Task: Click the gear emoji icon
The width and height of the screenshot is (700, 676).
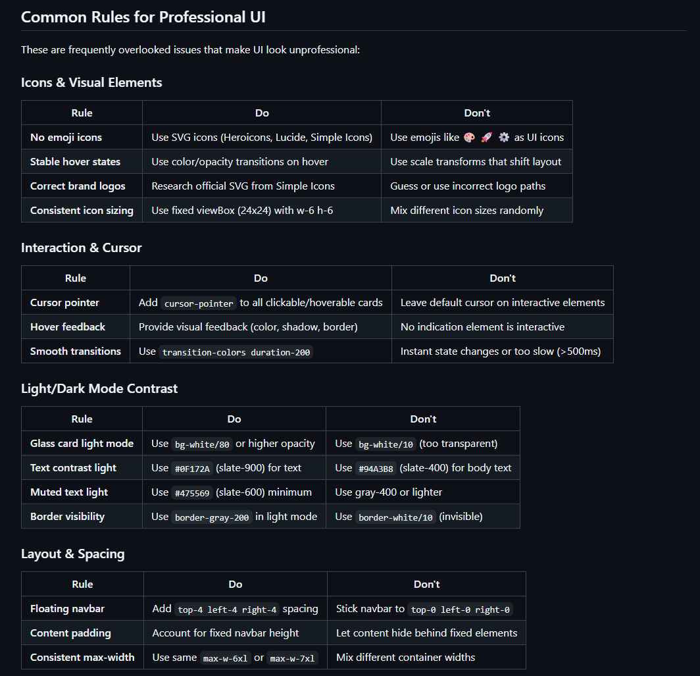Action: click(504, 138)
